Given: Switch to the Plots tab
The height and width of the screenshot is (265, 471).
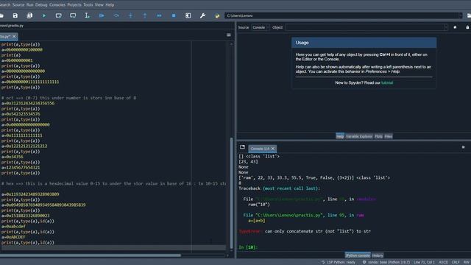Looking at the screenshot, I should (378, 136).
